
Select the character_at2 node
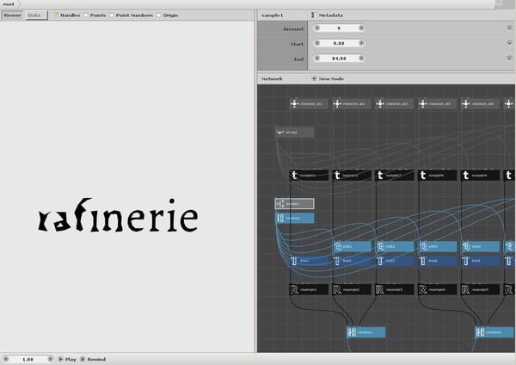coord(352,104)
